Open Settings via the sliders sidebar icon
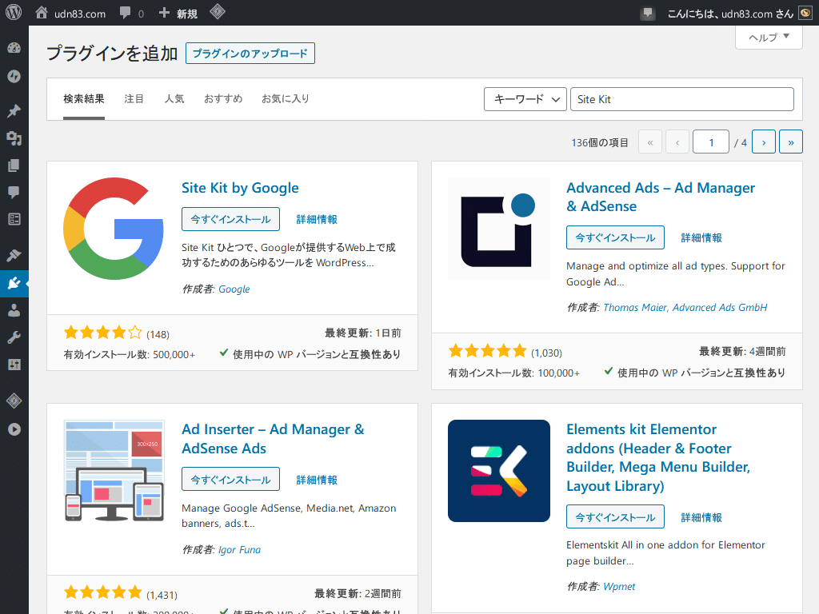This screenshot has height=614, width=819. point(14,365)
